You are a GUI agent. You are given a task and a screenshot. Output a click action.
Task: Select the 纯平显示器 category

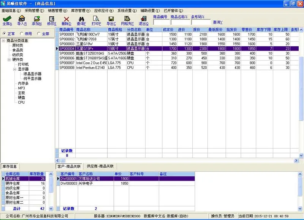click(x=32, y=79)
